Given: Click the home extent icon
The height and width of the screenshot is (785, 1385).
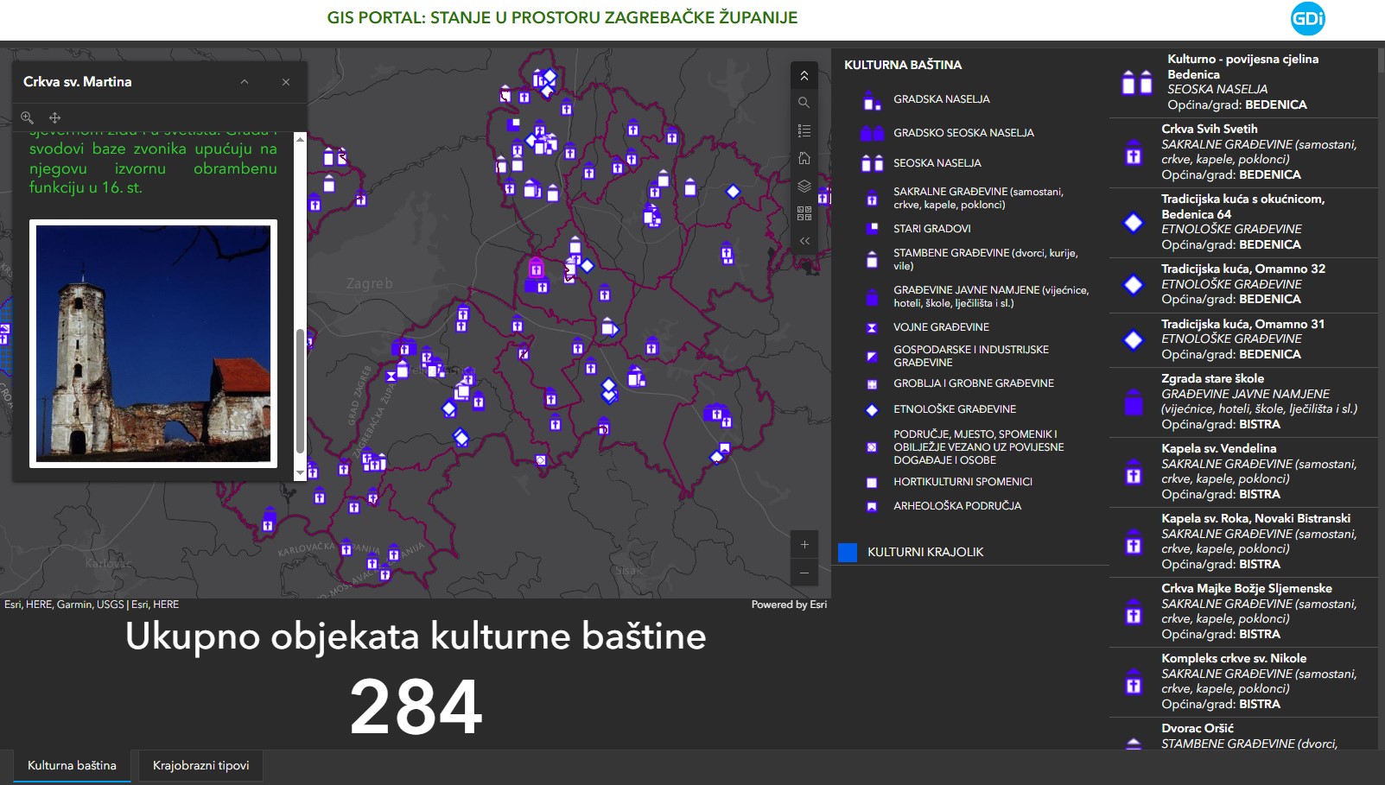Looking at the screenshot, I should pos(804,158).
